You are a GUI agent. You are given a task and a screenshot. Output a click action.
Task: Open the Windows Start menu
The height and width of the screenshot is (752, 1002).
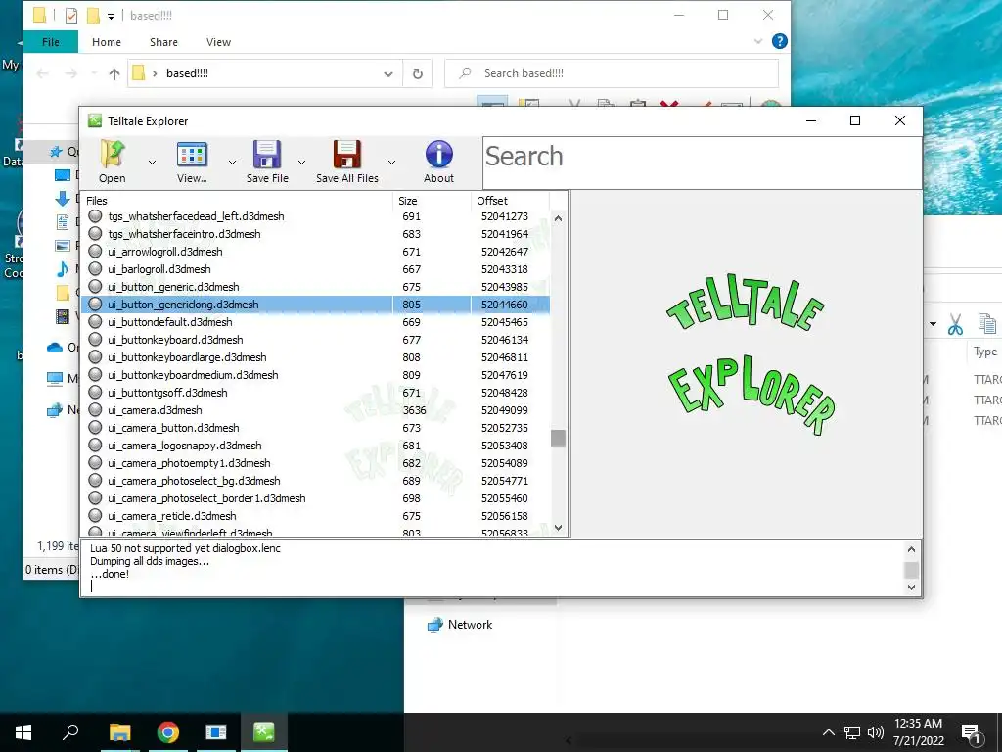[x=23, y=732]
